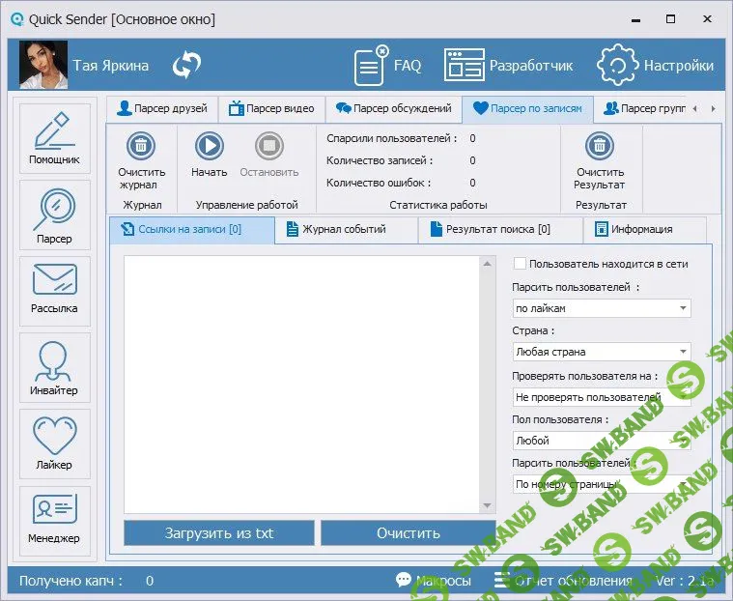Click Количество ошибок statistic label
The height and width of the screenshot is (601, 733).
coord(379,183)
